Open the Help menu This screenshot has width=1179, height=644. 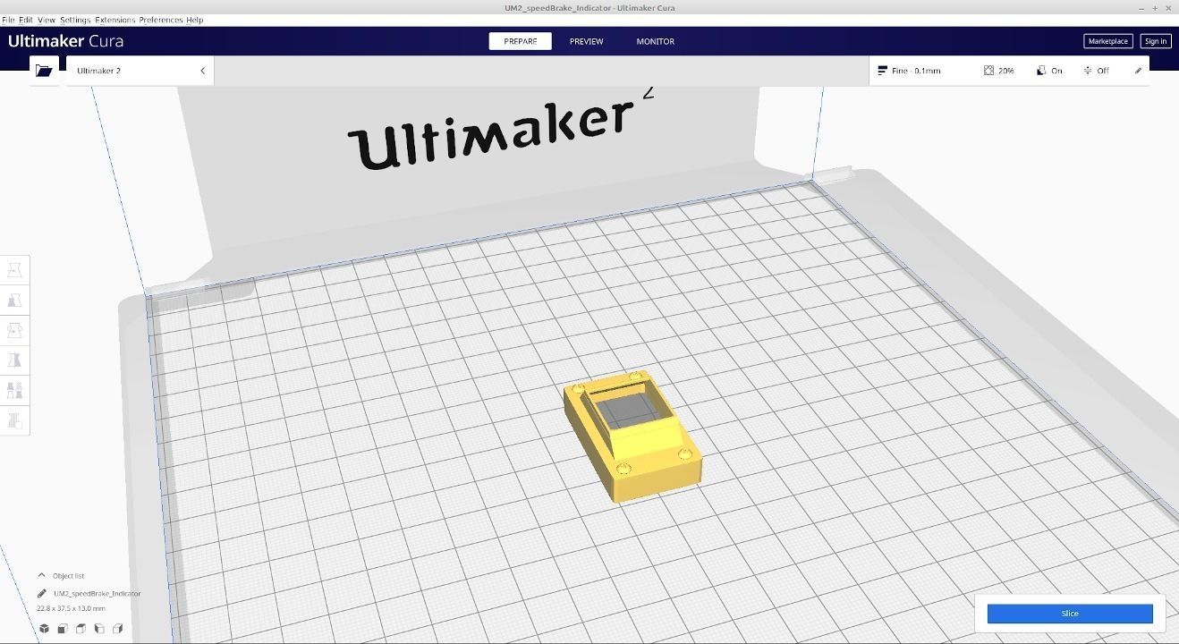click(194, 20)
